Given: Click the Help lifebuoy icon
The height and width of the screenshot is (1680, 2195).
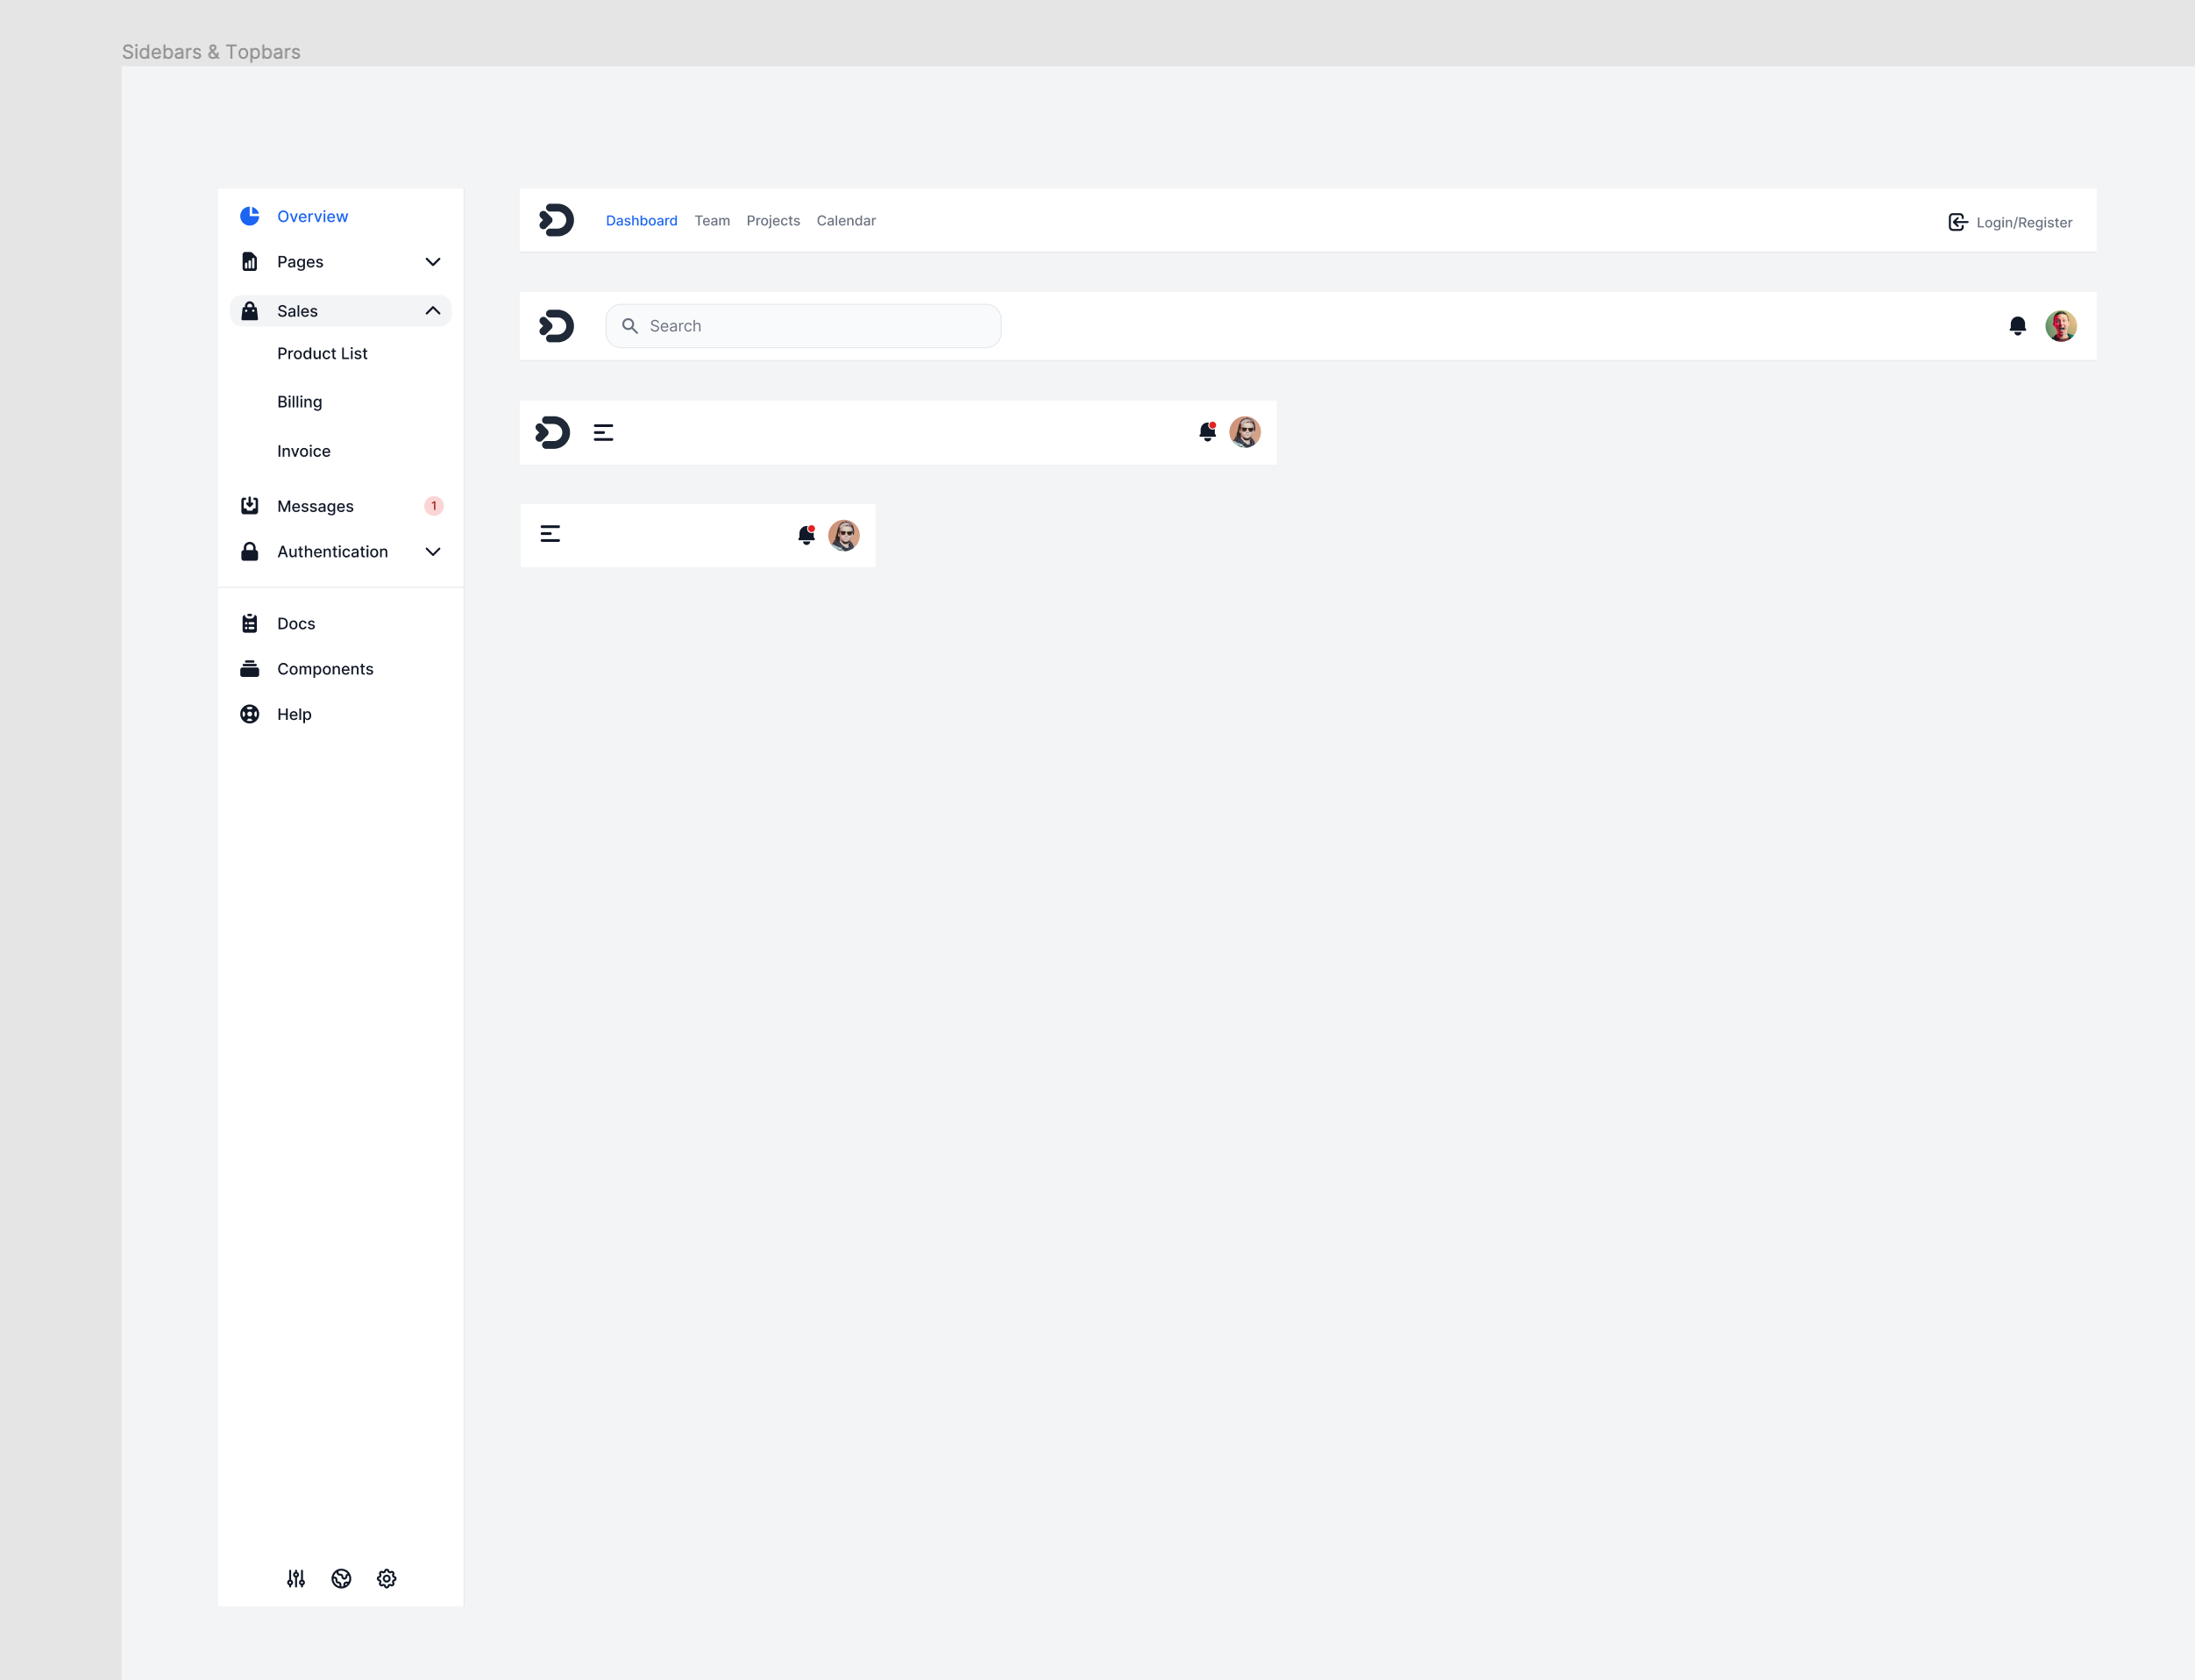Looking at the screenshot, I should [250, 714].
